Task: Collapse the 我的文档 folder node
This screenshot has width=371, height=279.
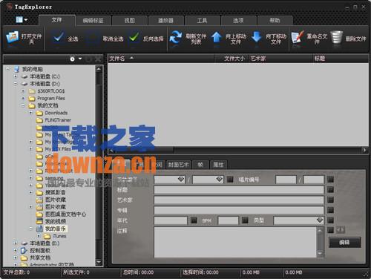Action: [23, 105]
